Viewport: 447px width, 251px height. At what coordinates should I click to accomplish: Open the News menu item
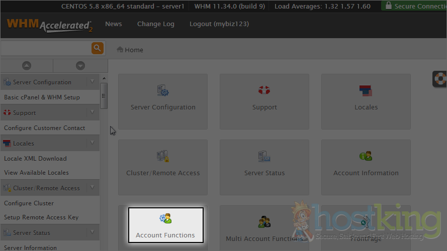pyautogui.click(x=114, y=24)
